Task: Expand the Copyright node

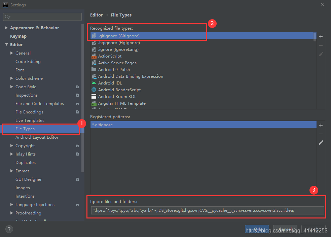Action: tap(12, 145)
